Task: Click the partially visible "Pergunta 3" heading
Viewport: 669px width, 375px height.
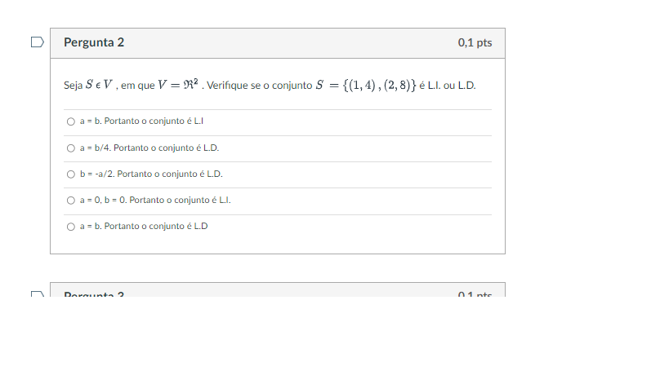Action: (x=94, y=293)
